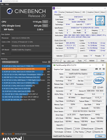Open the Help menu in Cinebench
The height and width of the screenshot is (140, 107).
coord(7,4)
